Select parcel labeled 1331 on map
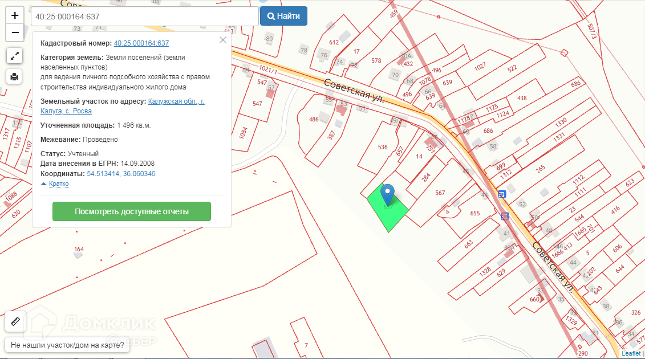 click(x=559, y=137)
